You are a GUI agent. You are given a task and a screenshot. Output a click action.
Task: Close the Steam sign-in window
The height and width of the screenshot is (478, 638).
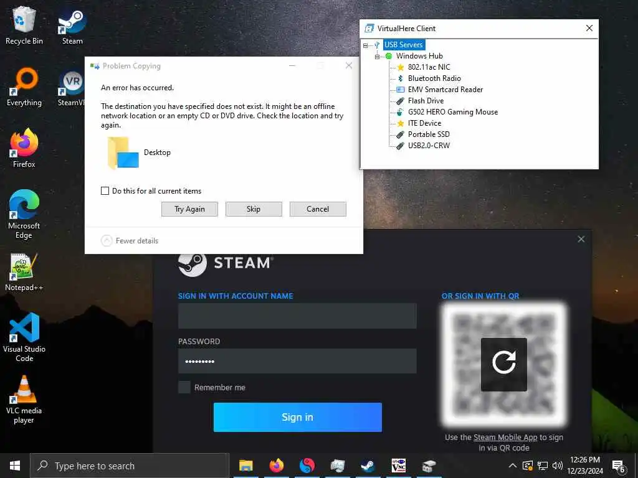(581, 239)
